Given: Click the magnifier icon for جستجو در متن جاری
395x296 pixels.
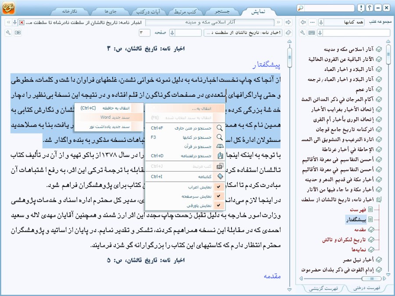Looking at the screenshot, I should pos(220,128).
